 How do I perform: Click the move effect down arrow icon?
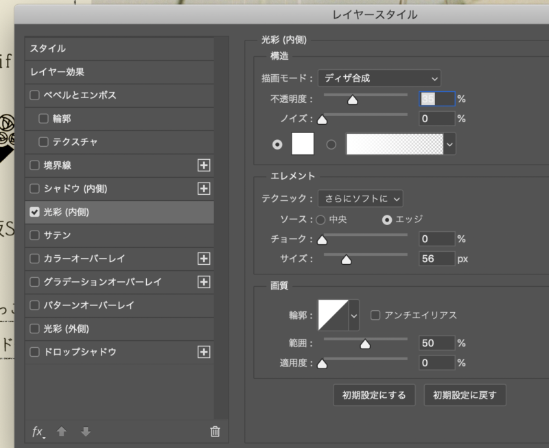pyautogui.click(x=86, y=432)
